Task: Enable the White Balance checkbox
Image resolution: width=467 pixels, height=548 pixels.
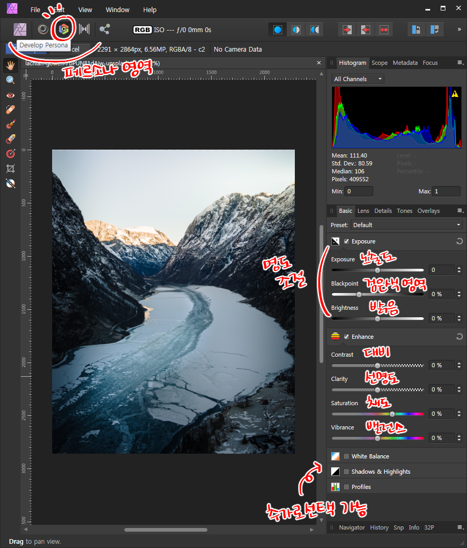Action: coord(346,456)
